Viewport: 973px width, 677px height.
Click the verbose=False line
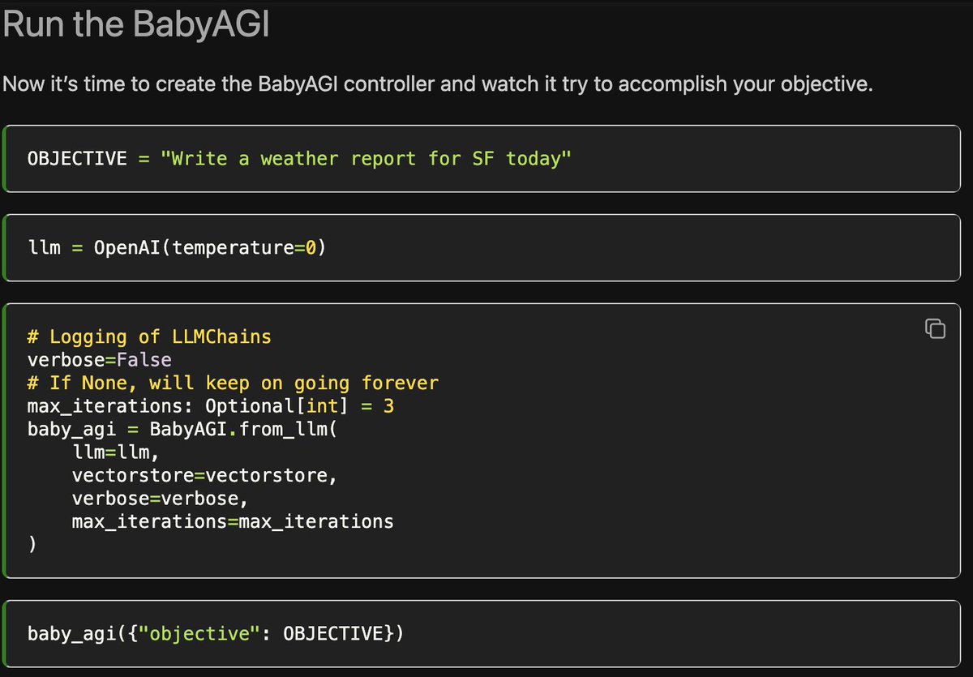[99, 359]
